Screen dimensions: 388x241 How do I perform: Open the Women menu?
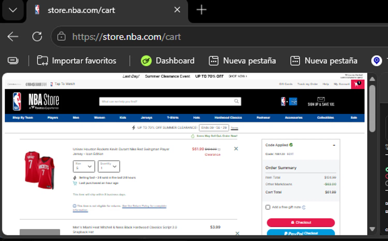[100, 118]
